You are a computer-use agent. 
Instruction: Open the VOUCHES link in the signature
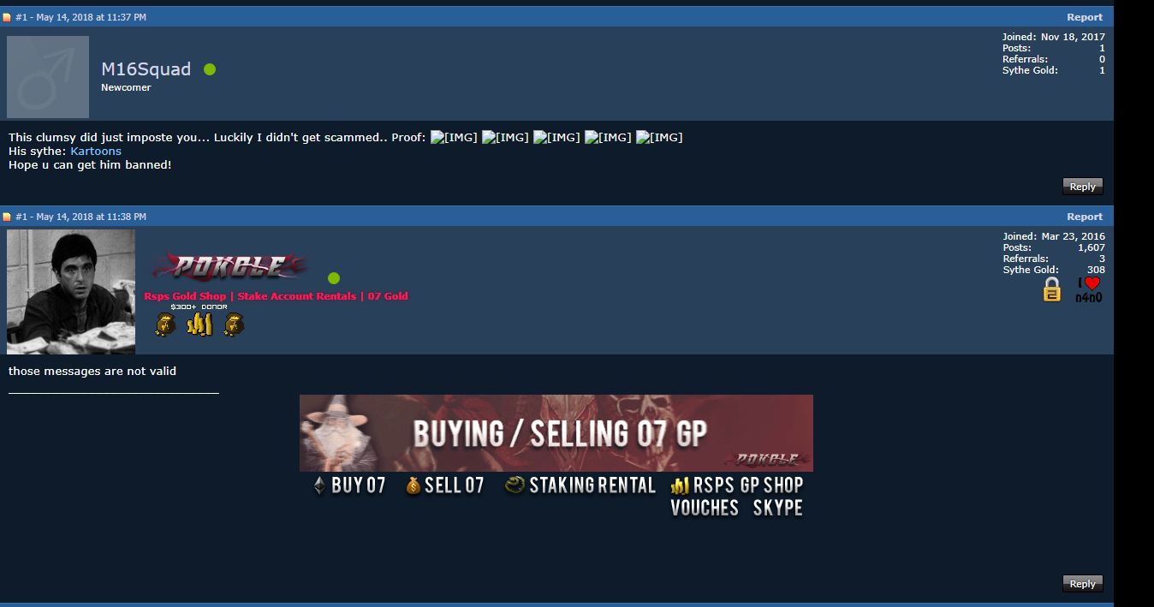[x=705, y=509]
